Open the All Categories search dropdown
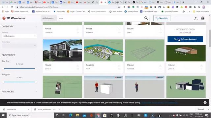This screenshot has width=211, height=118. pyautogui.click(x=49, y=18)
